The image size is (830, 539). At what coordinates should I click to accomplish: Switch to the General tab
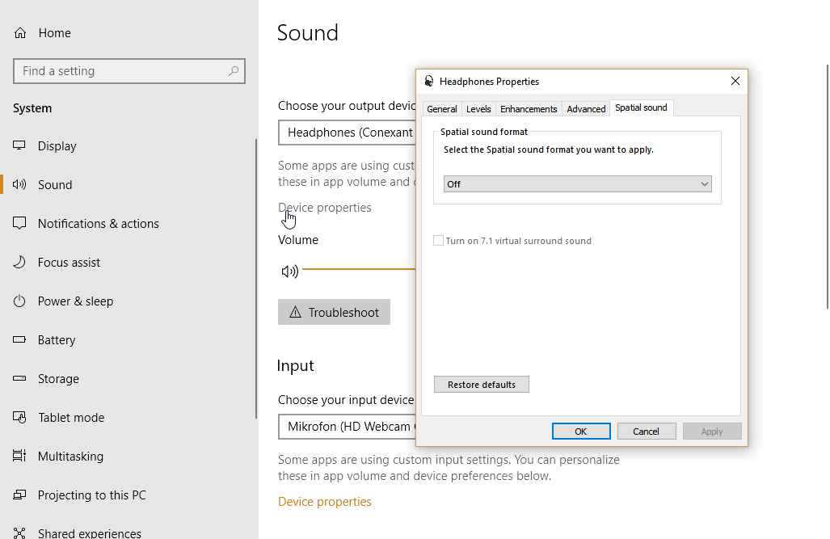click(x=441, y=109)
